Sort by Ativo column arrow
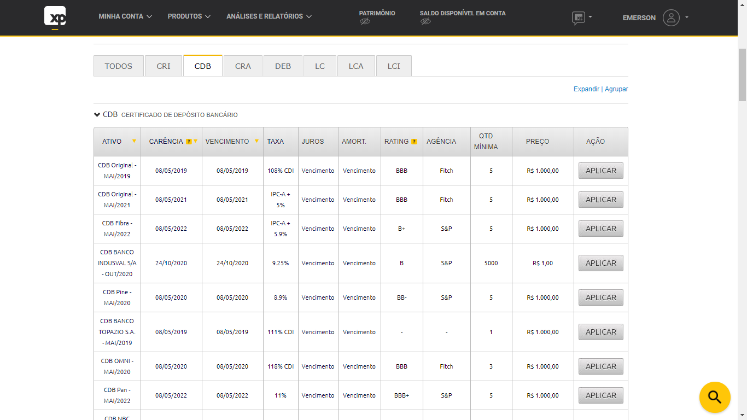 (x=134, y=141)
